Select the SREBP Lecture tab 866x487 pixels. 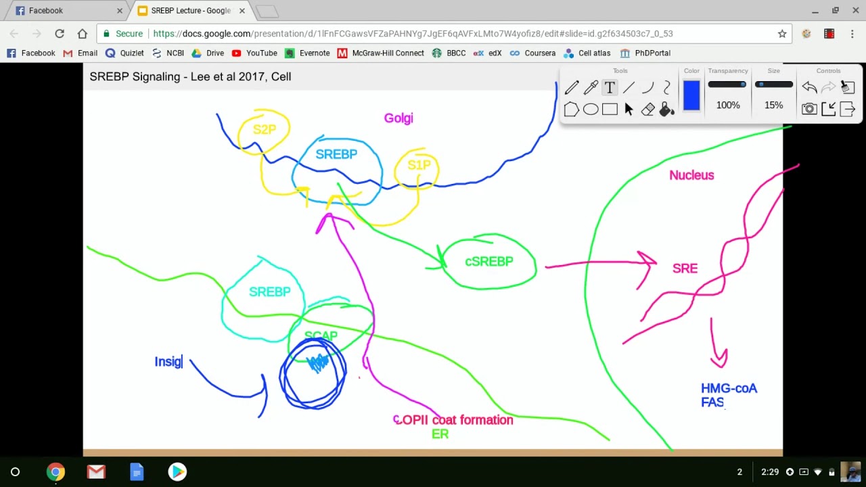[x=191, y=11]
